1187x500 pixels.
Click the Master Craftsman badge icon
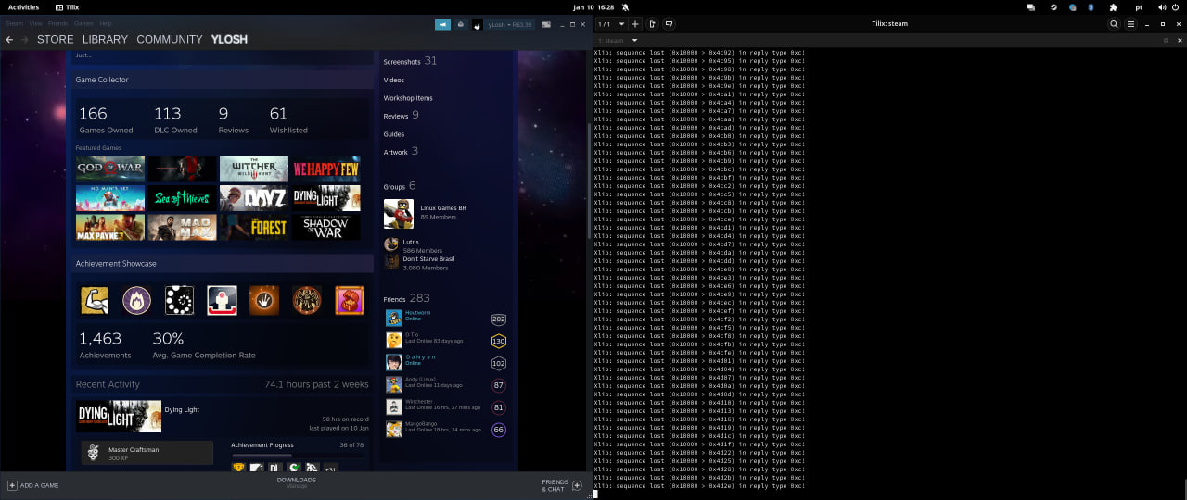pos(93,453)
